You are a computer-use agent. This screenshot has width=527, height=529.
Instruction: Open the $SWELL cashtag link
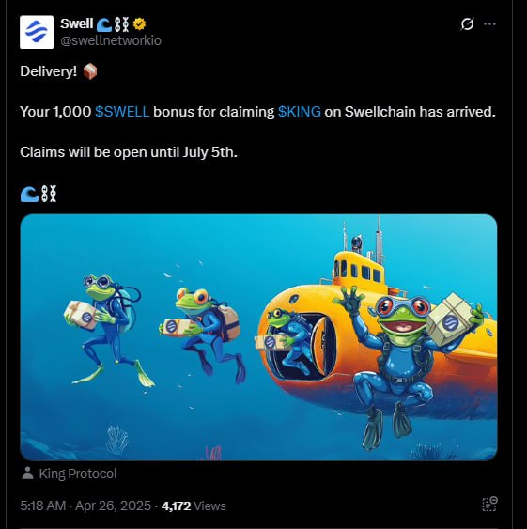pos(122,112)
